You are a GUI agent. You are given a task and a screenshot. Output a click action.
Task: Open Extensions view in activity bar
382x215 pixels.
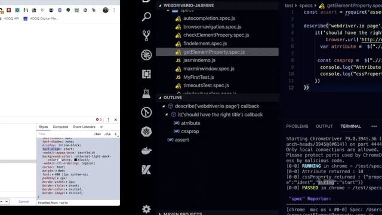coord(146,74)
